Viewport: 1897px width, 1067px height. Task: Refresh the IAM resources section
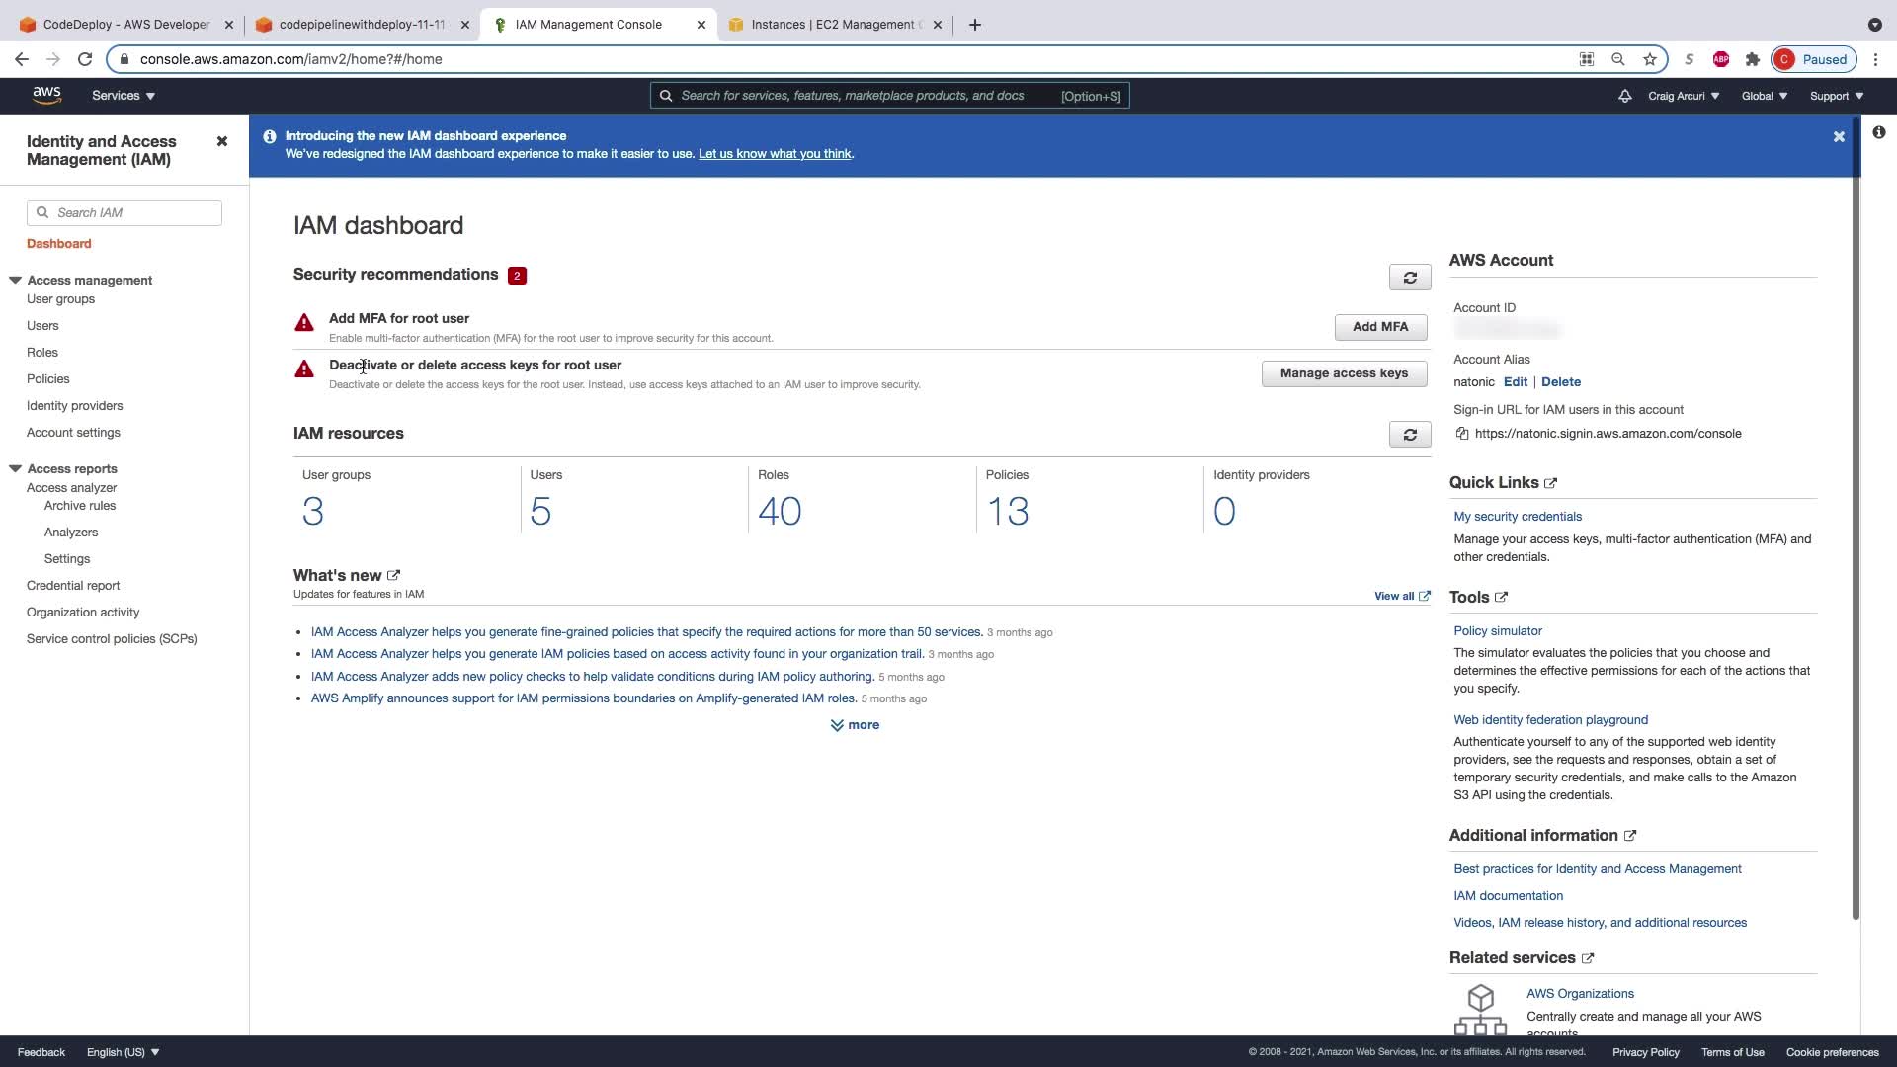[x=1410, y=435]
